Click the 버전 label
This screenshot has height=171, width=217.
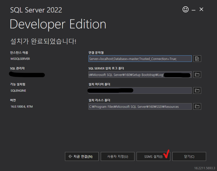pos(13,100)
